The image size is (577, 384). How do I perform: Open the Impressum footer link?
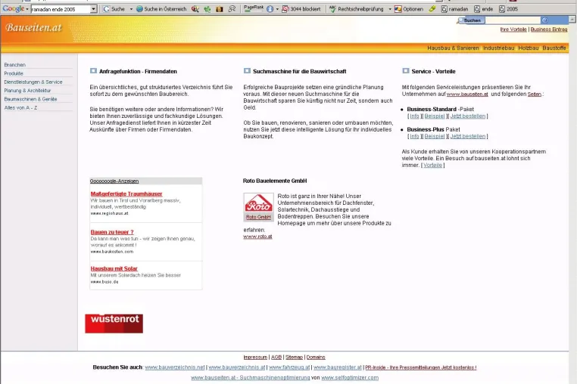tap(255, 358)
